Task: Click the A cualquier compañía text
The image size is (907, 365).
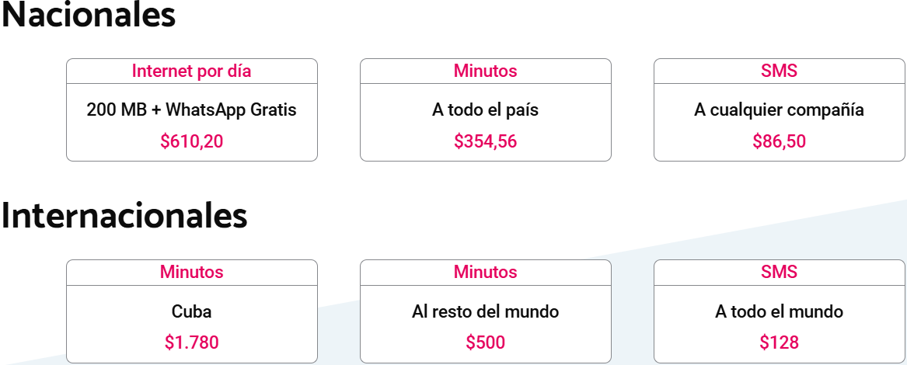Action: tap(779, 109)
